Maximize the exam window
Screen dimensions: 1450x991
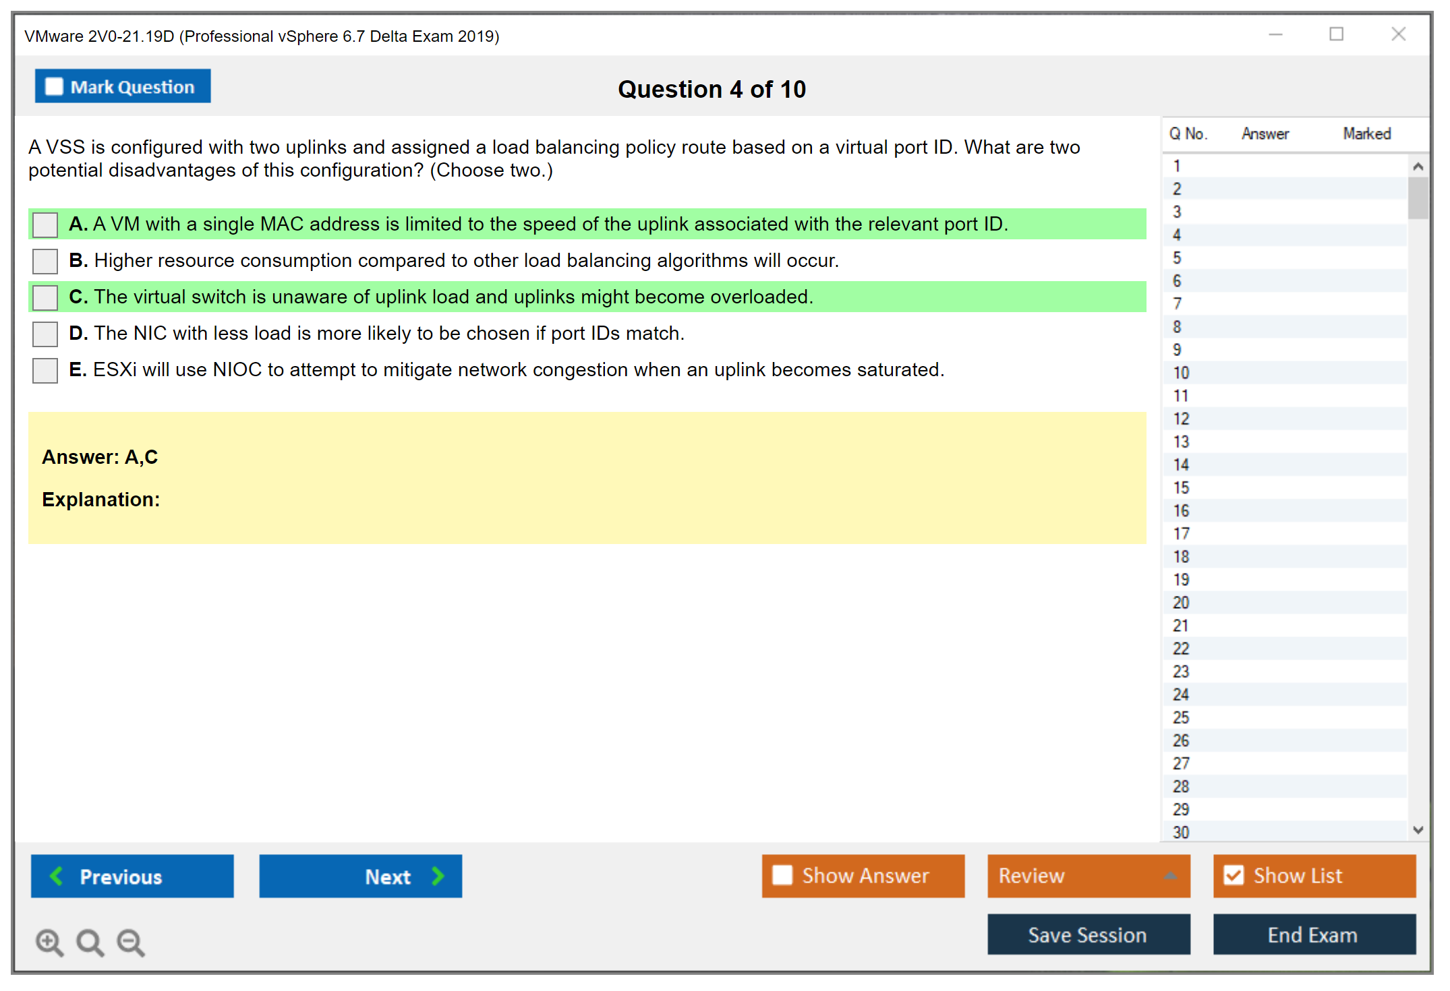[1336, 34]
